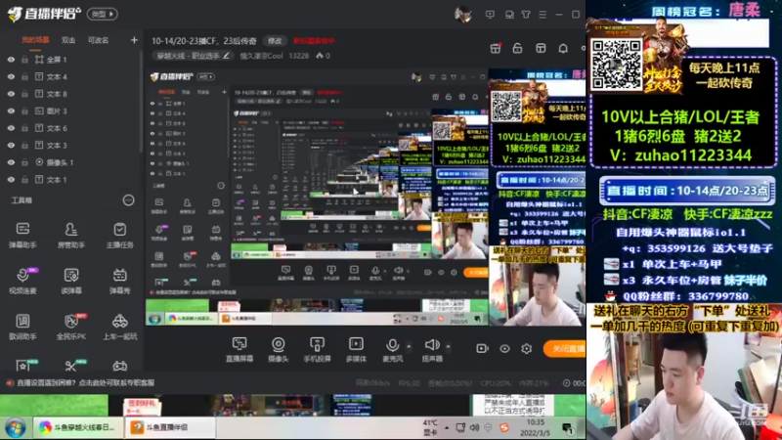Click 修改 to edit stream title
The height and width of the screenshot is (440, 782).
click(x=275, y=41)
